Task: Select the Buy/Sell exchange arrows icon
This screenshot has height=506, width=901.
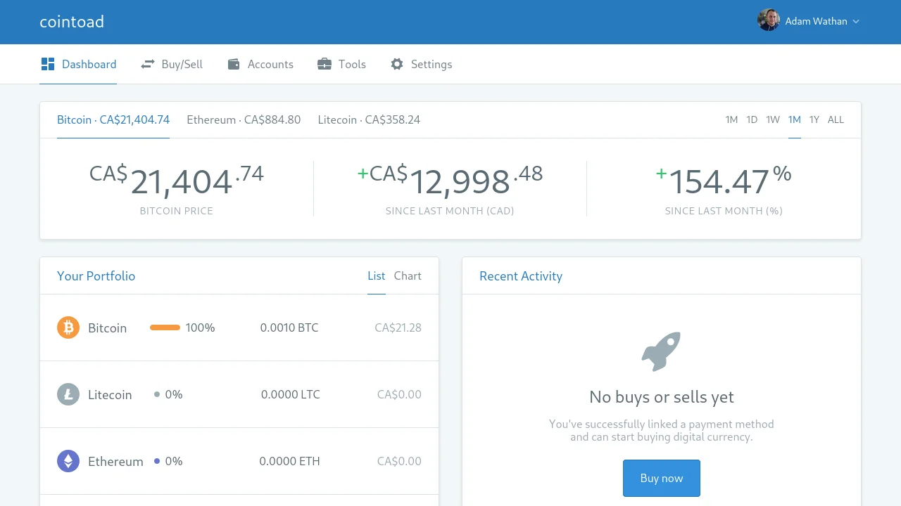Action: pos(148,64)
